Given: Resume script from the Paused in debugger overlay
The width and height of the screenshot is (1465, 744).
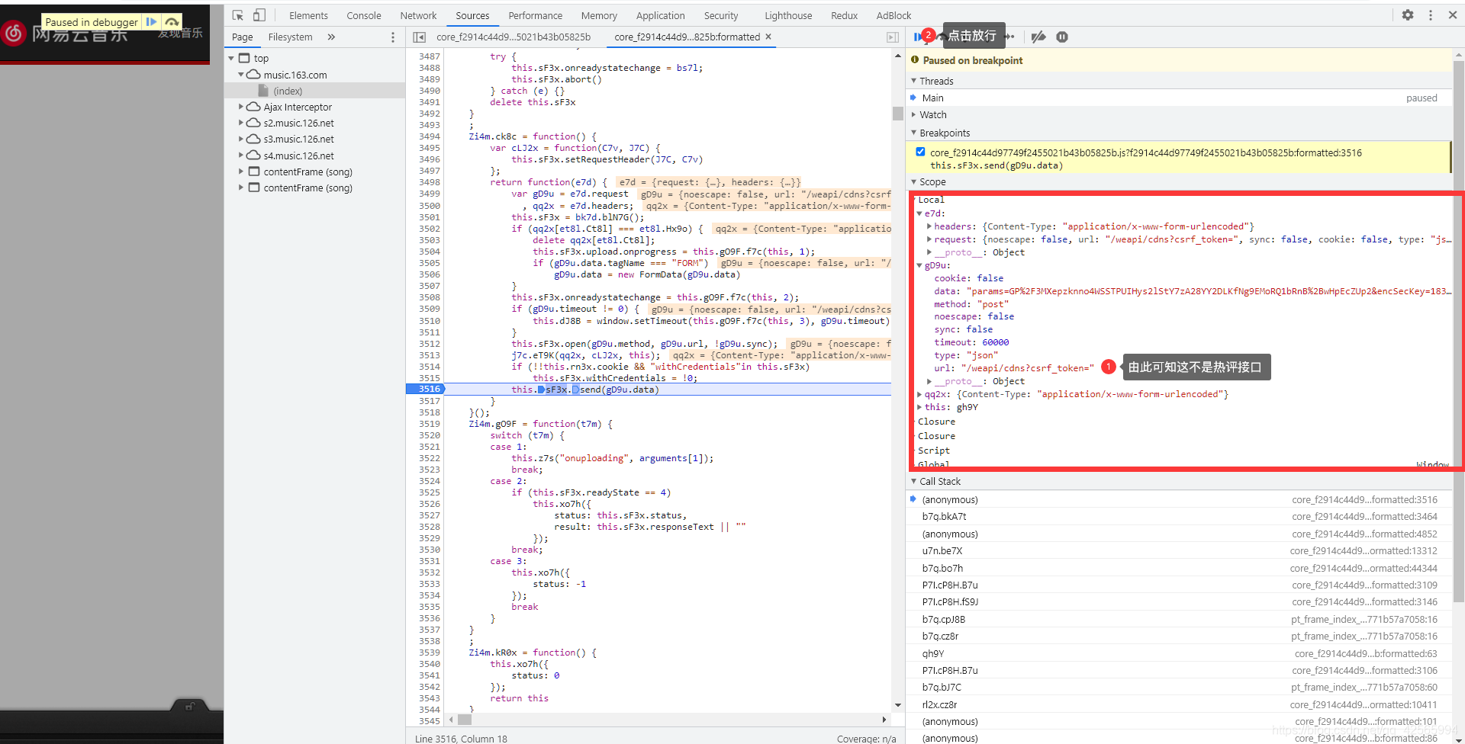Looking at the screenshot, I should [151, 22].
